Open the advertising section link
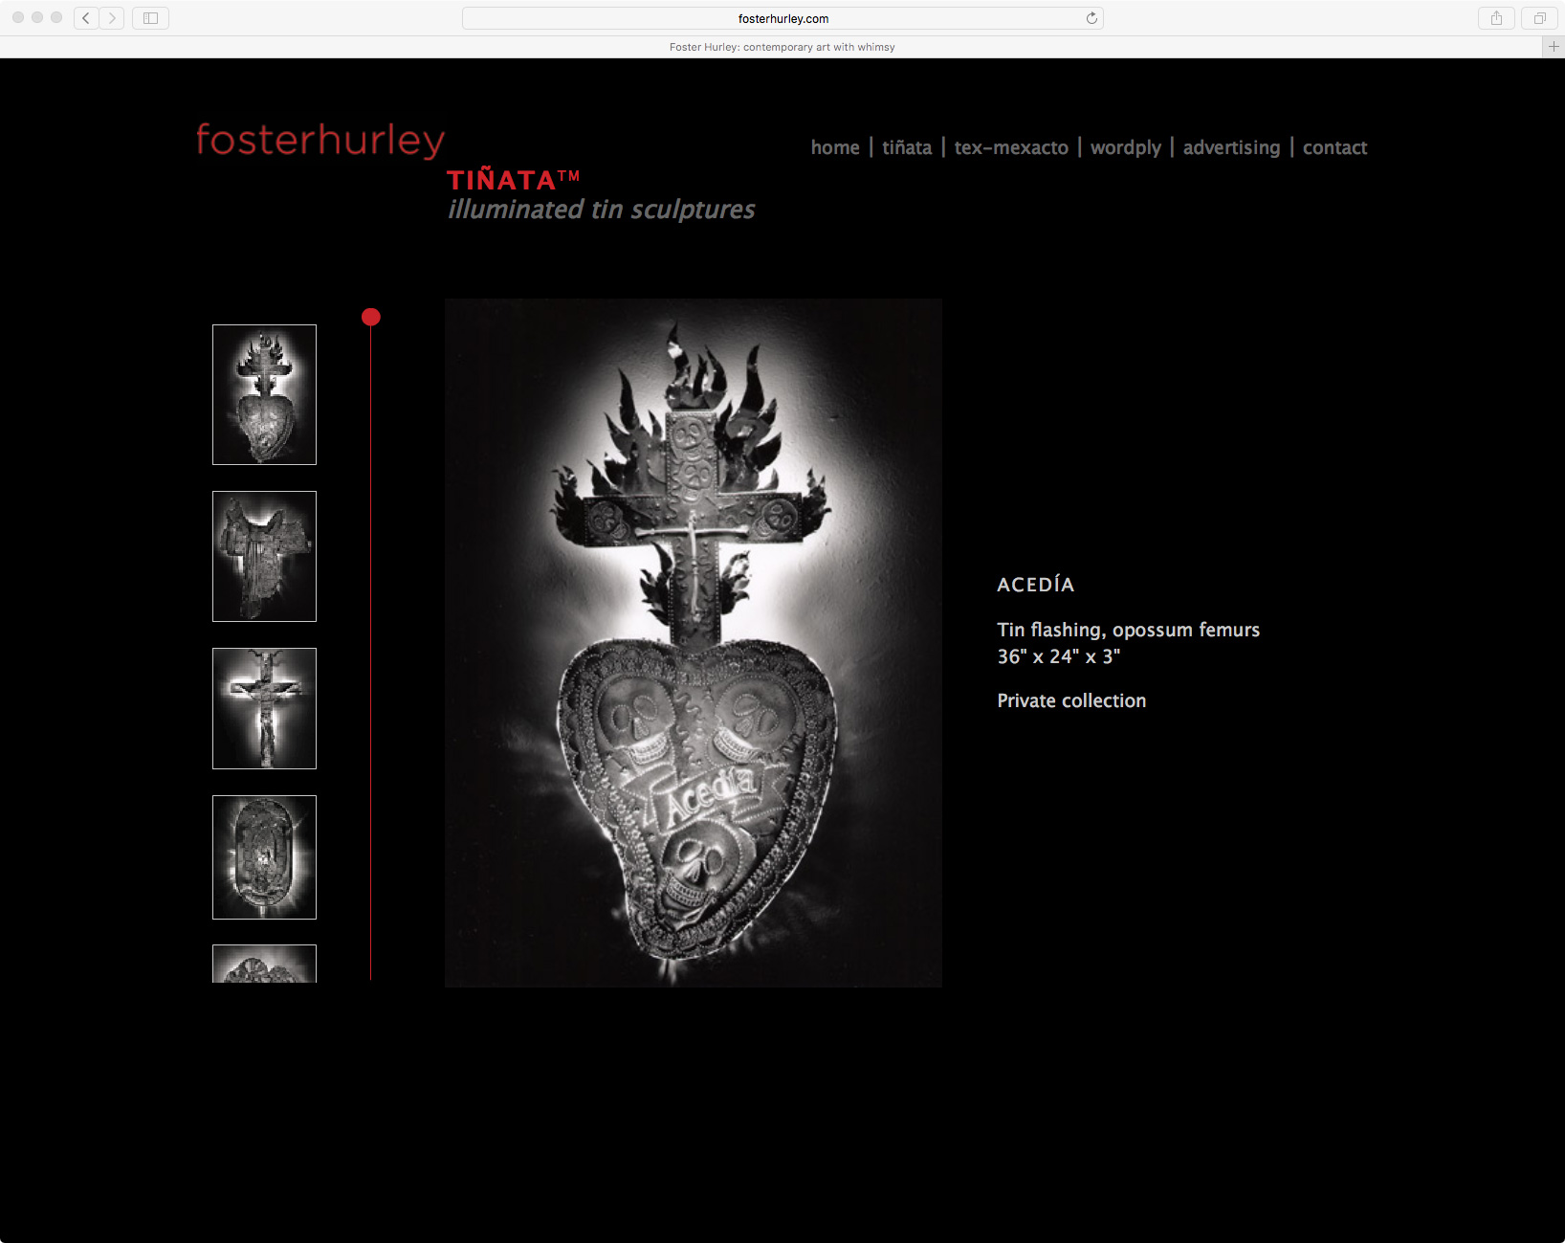The height and width of the screenshot is (1243, 1565). coord(1231,147)
